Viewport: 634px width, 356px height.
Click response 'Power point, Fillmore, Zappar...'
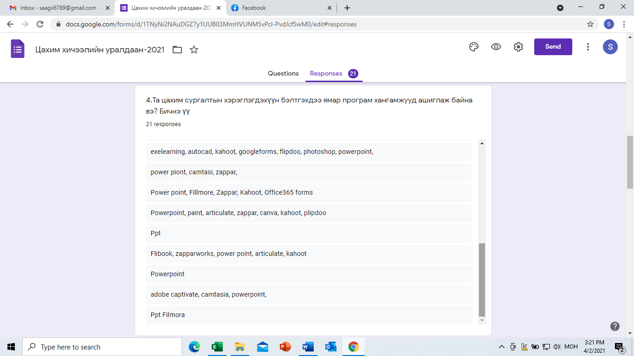point(309,192)
